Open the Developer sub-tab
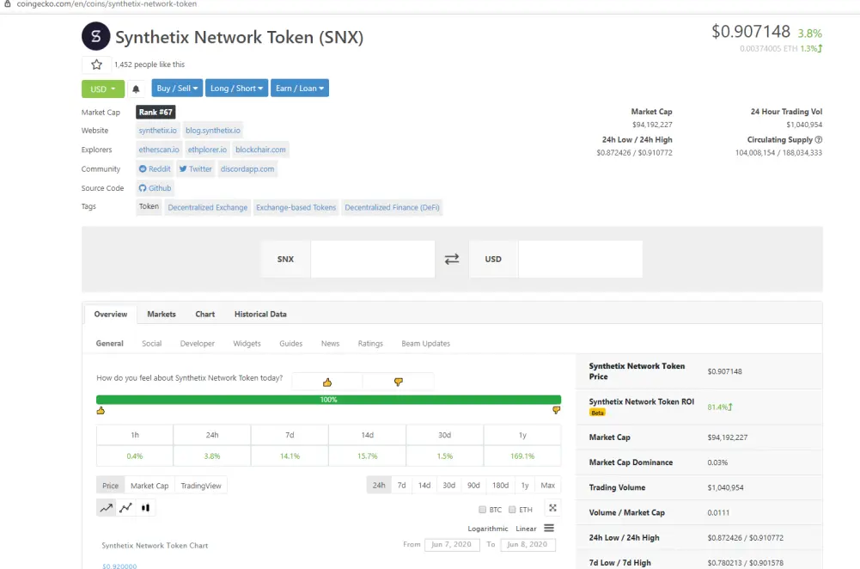860x569 pixels. point(198,344)
